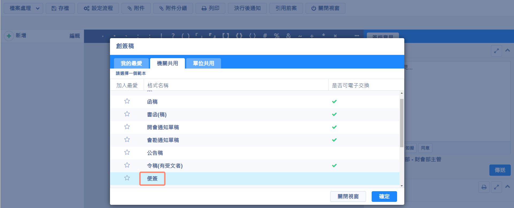Click the expand icon in top-right panel

496,51
